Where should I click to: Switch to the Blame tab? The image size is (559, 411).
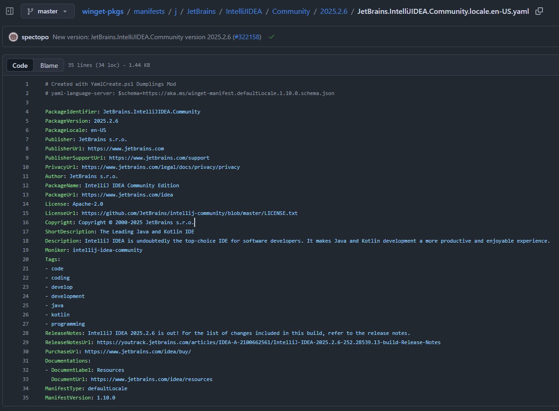[48, 65]
